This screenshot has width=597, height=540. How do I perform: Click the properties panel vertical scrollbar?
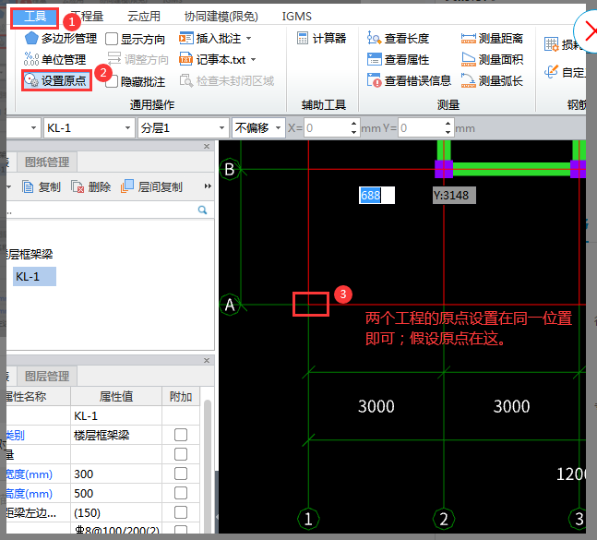[208, 466]
